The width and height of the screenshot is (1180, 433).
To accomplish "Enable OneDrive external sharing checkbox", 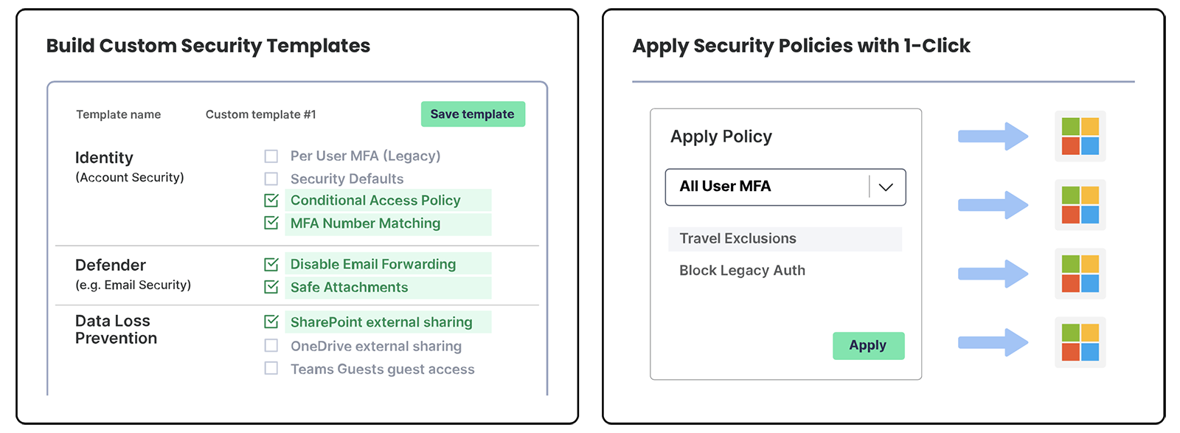I will [x=271, y=346].
